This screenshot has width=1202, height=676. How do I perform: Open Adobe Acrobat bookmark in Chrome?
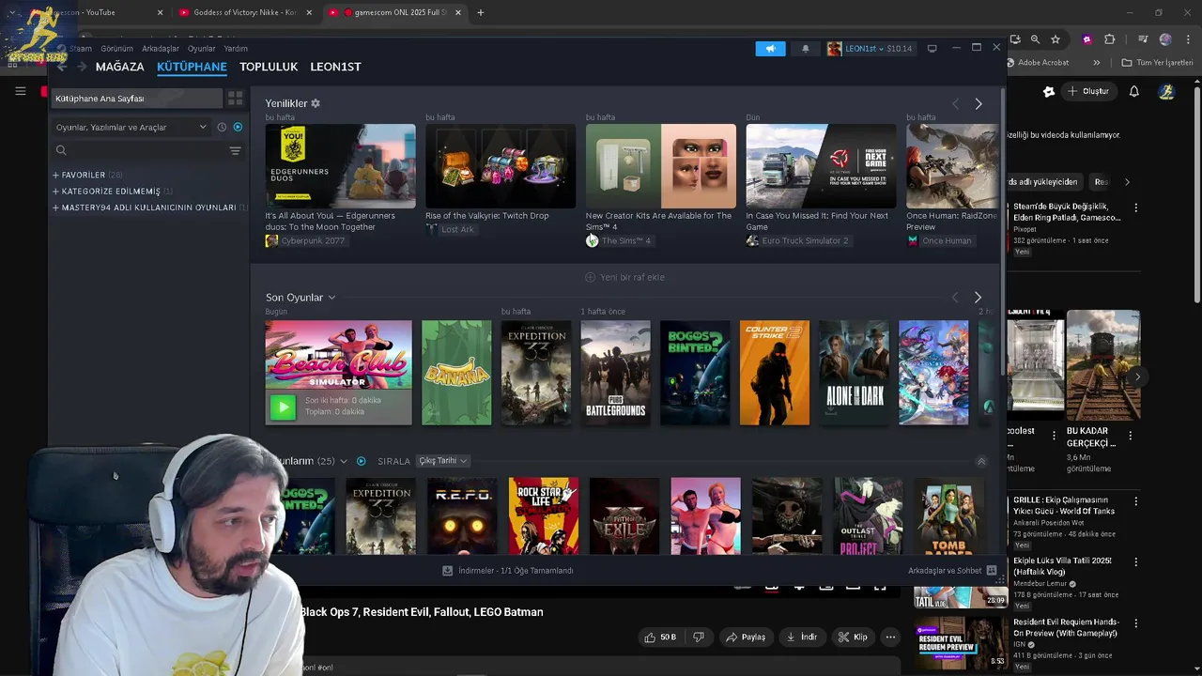(1037, 63)
